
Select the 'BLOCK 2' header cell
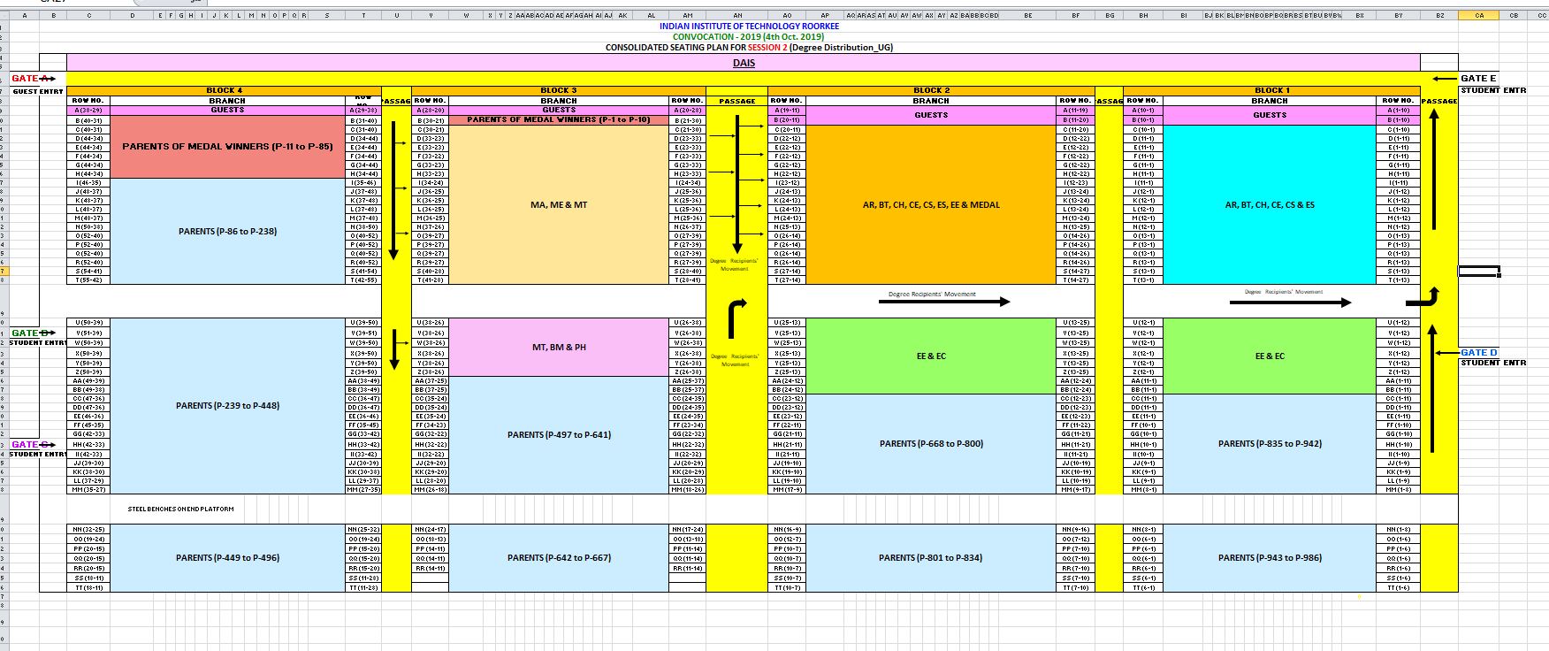click(931, 90)
